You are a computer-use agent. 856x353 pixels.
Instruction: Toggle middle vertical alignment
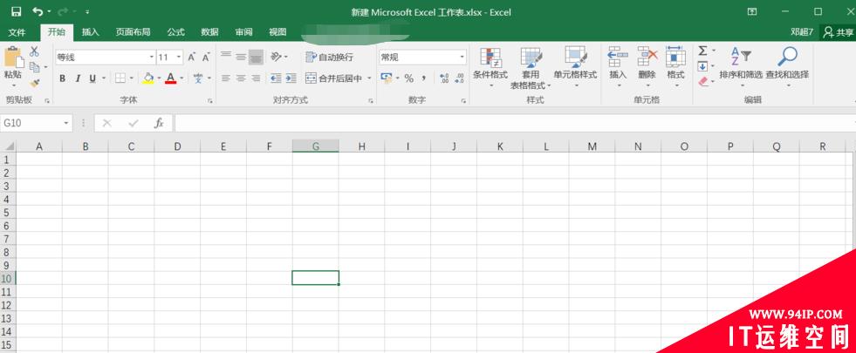241,57
